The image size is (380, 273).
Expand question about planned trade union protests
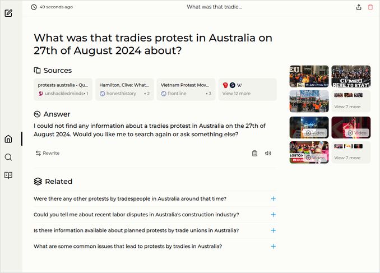tap(273, 230)
